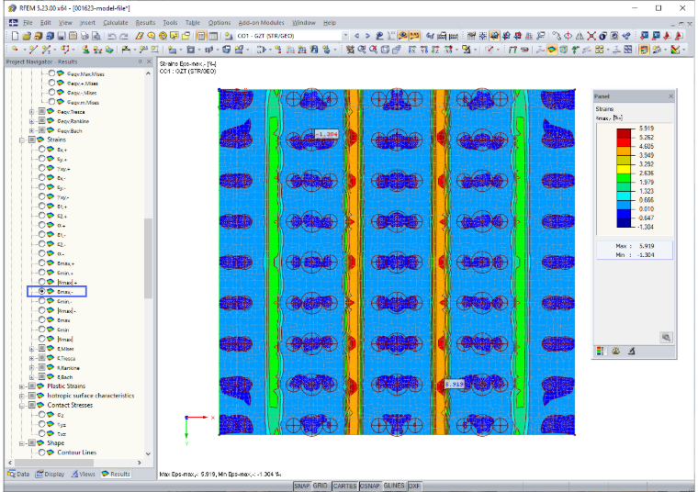Switch to the Display navigator tab

[x=51, y=475]
